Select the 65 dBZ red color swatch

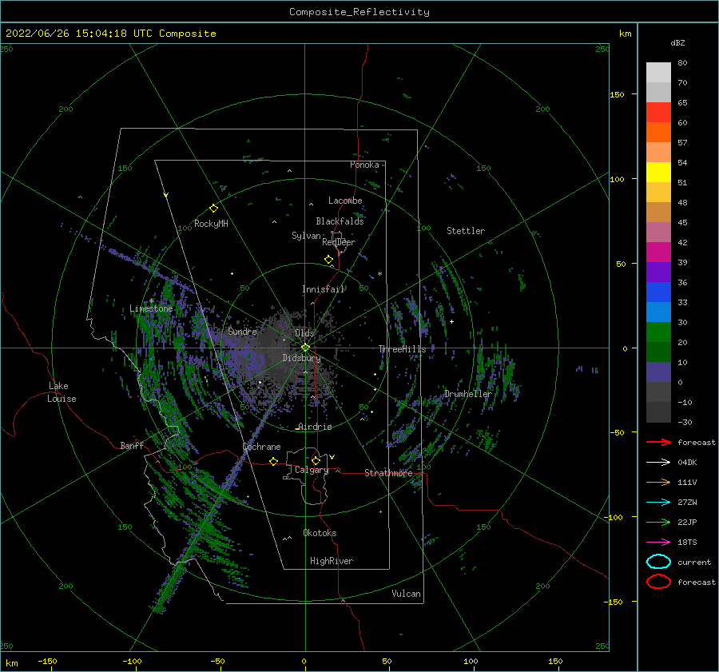[658, 113]
